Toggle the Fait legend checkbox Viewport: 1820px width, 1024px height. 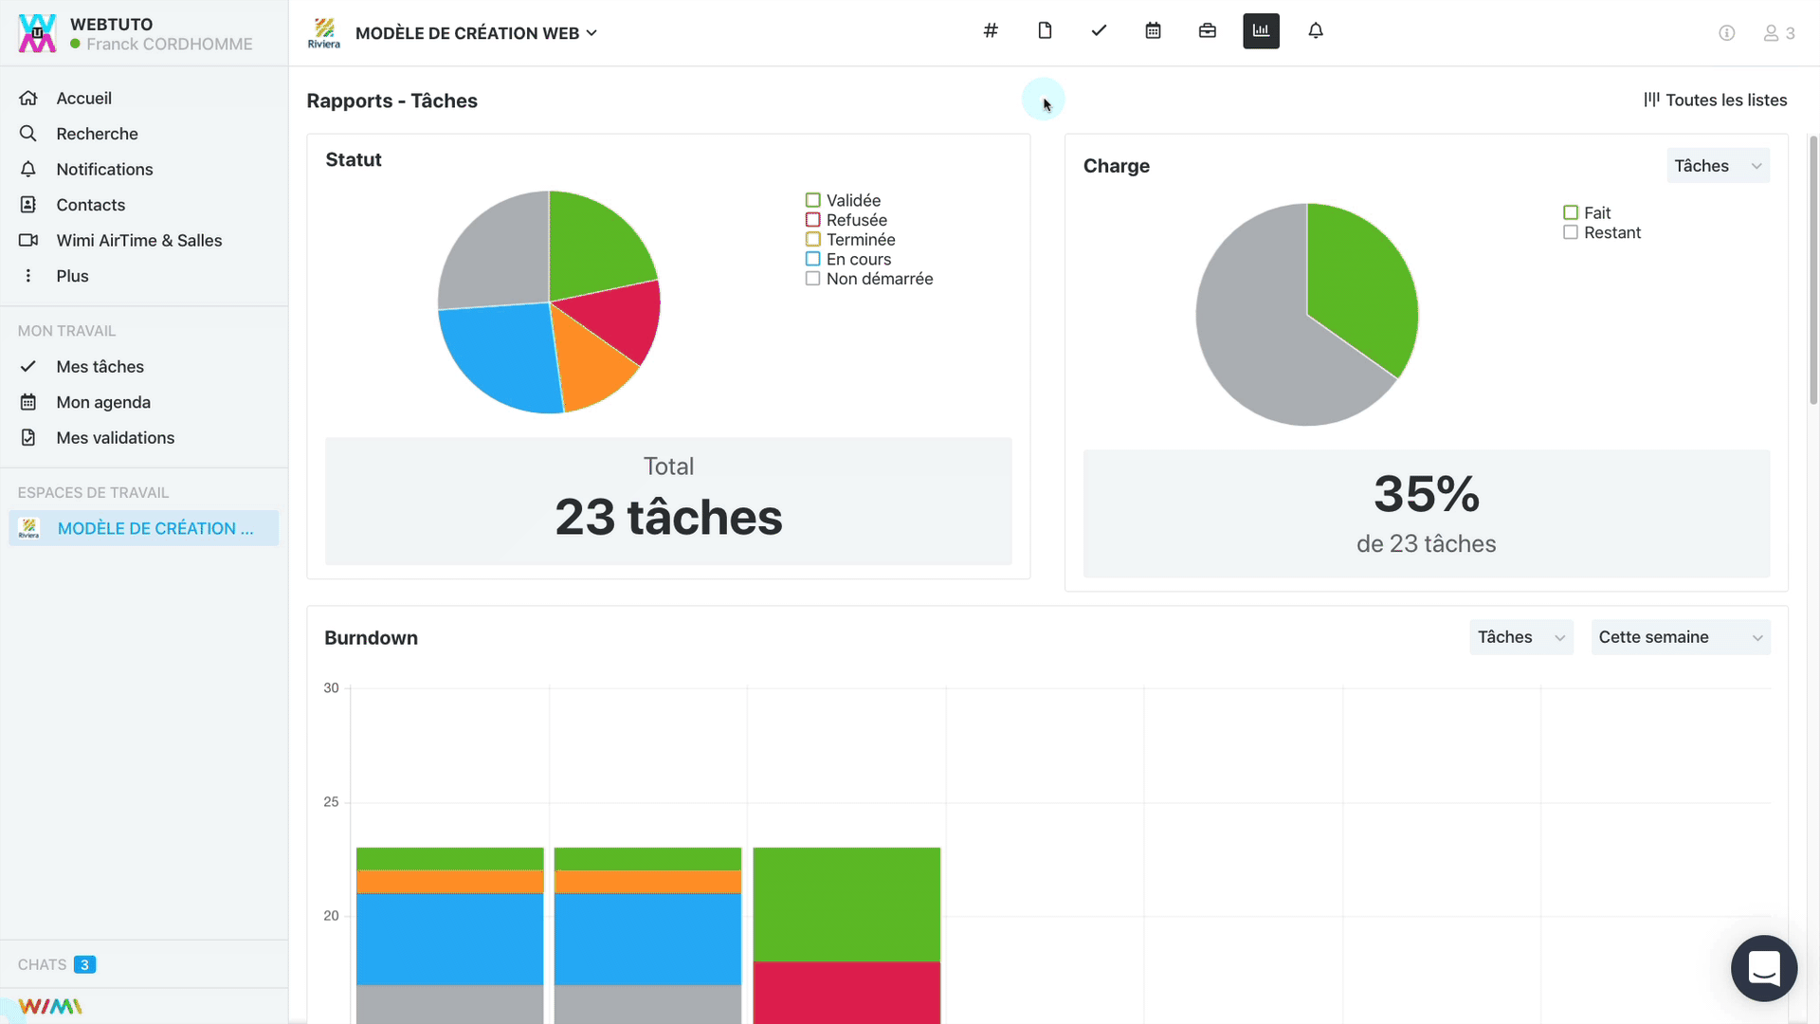click(1571, 212)
